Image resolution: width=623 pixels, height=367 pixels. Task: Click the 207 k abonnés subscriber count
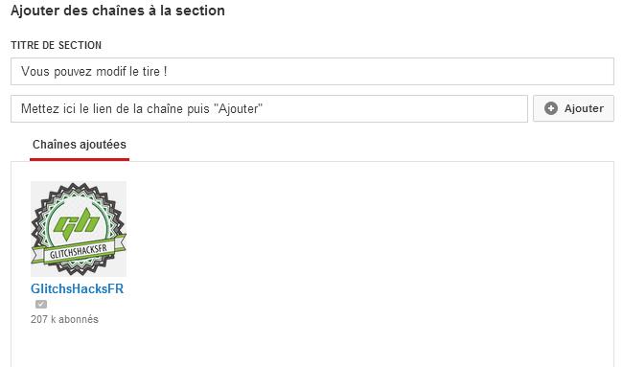coord(64,319)
